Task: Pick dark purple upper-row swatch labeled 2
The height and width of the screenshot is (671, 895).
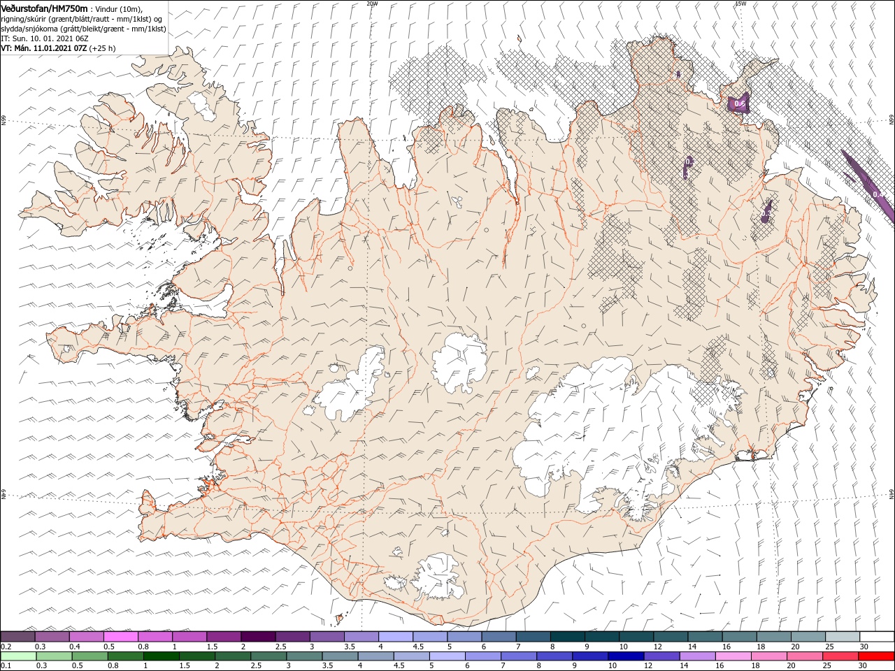Action: (x=258, y=636)
